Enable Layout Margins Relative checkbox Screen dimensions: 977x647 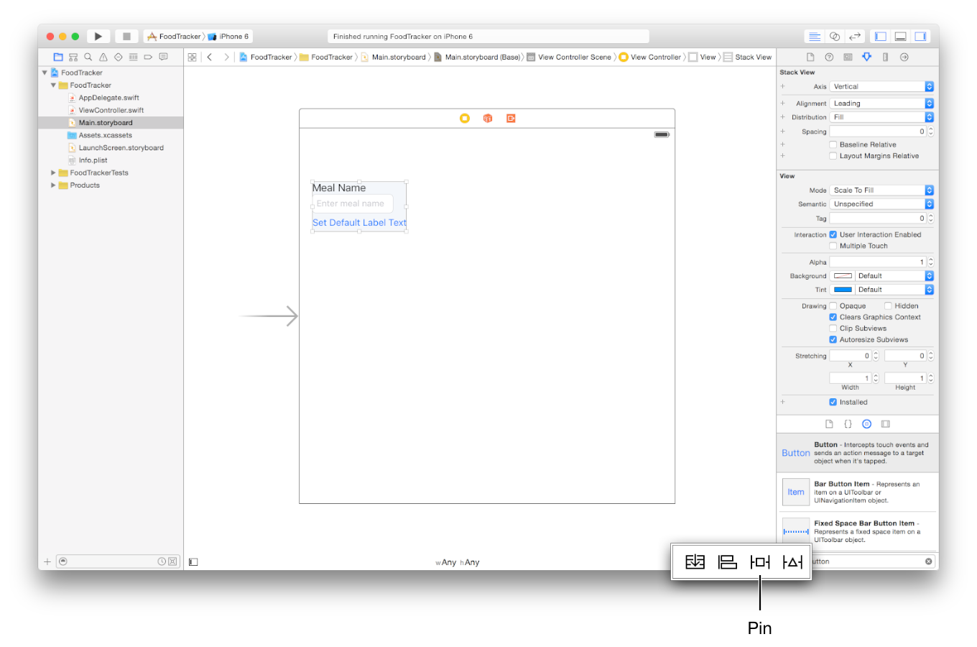tap(833, 156)
